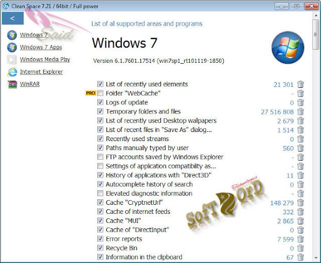Screen dimensions: 321x263
Task: Click trash icon for Recently used streams
Action: pyautogui.click(x=300, y=139)
